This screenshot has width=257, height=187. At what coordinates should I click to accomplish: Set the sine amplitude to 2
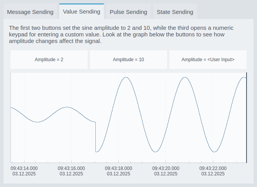tap(49, 60)
